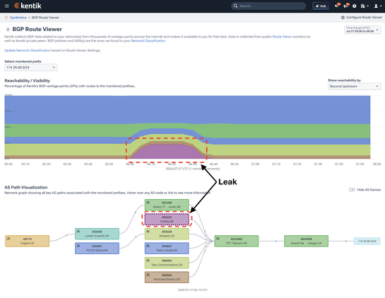Open the second alert notifications icon
Viewport: 385px width, 298px height.
click(345, 6)
